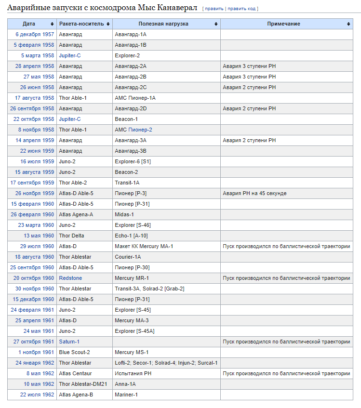361x408 pixels.
Task: Open date link 17 сентября 1959
Action: [32, 183]
